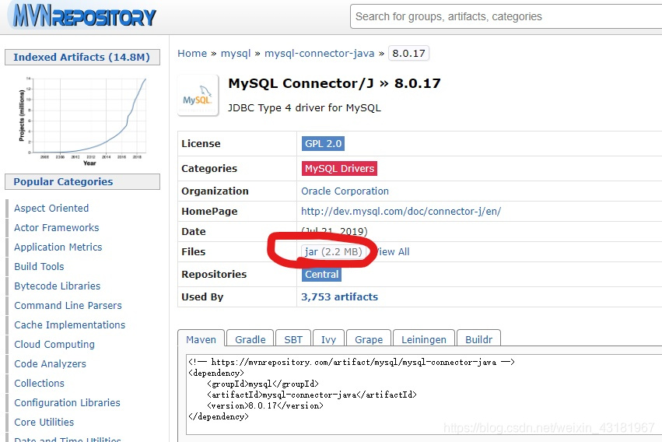Click inside the Maven dependency snippet
Image resolution: width=662 pixels, height=442 pixels.
click(424, 395)
